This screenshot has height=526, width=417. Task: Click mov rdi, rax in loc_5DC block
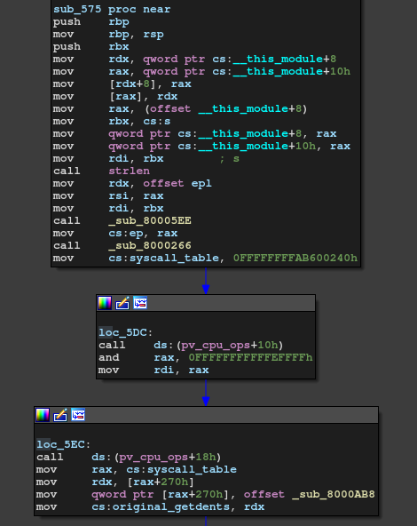(153, 370)
